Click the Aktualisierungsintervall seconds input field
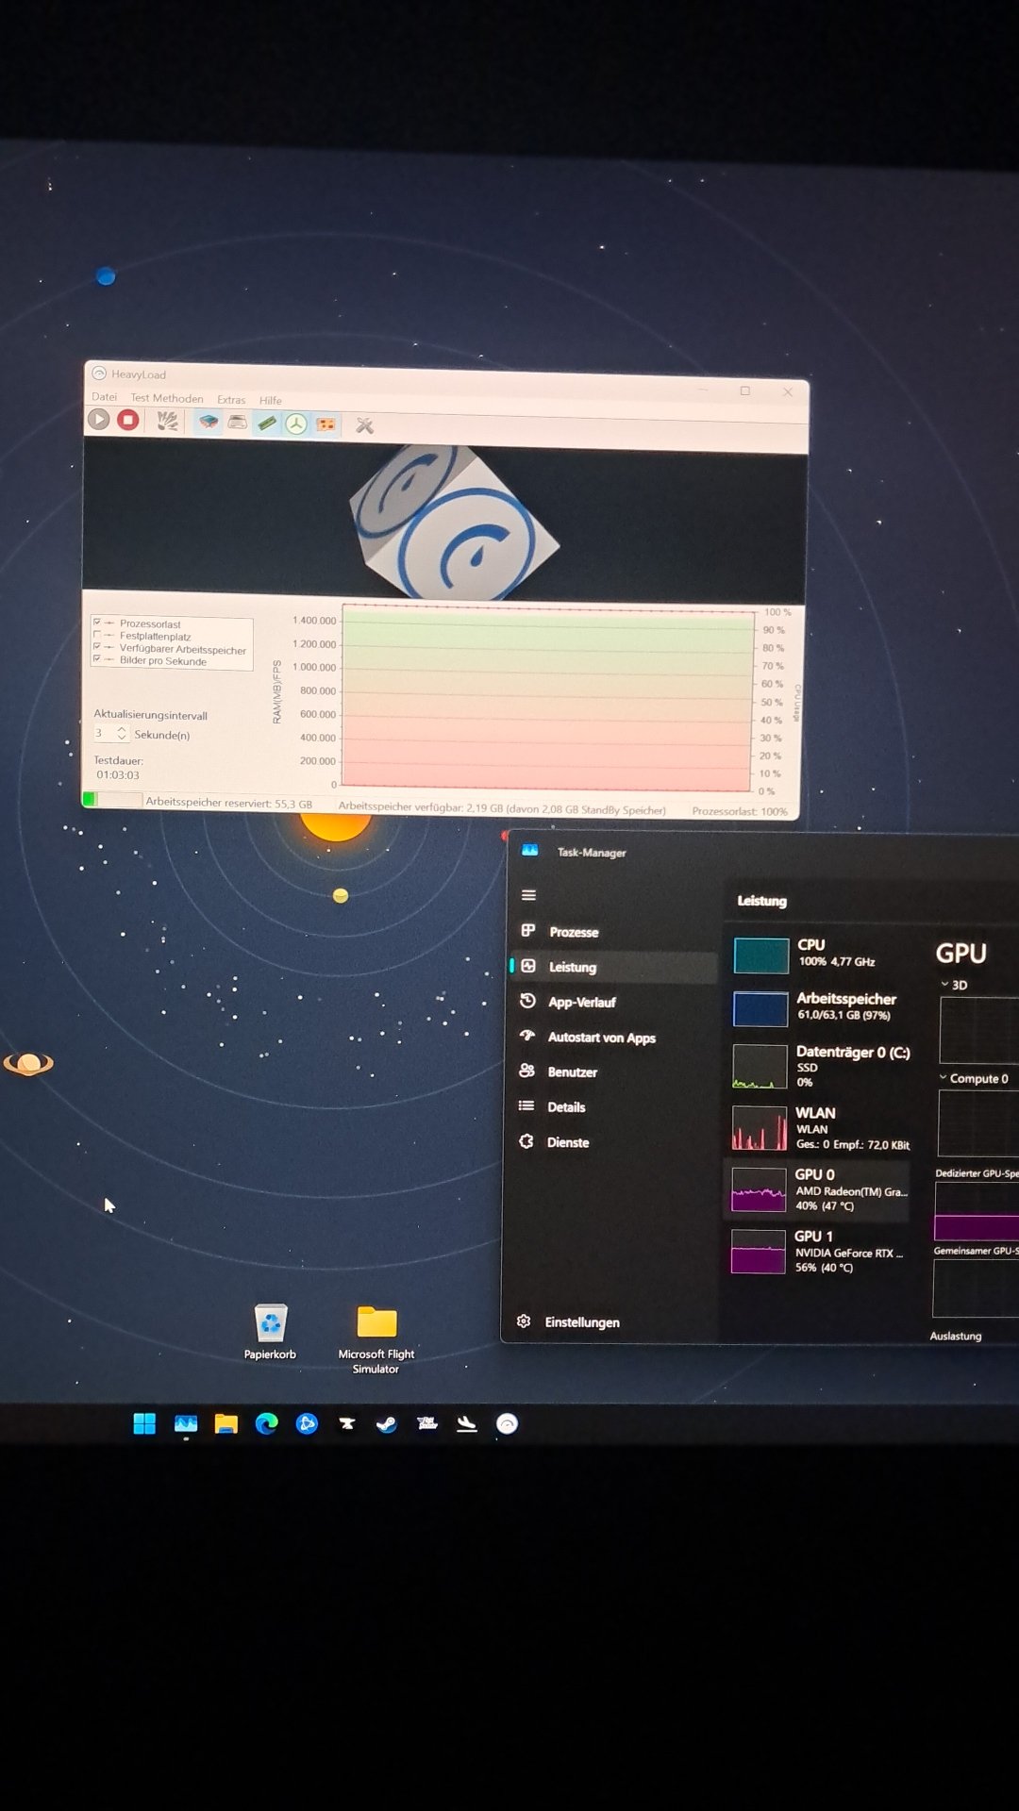 point(104,733)
